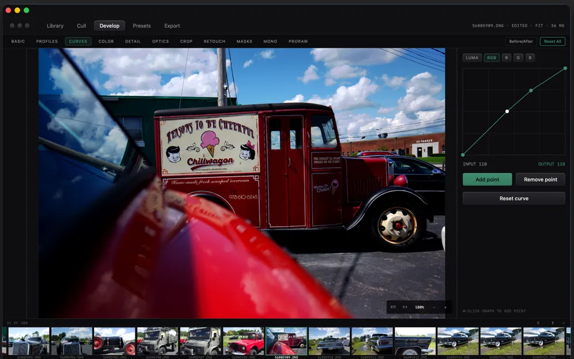The image size is (574, 359).
Task: Click the zoom out minus icon
Action: click(434, 307)
